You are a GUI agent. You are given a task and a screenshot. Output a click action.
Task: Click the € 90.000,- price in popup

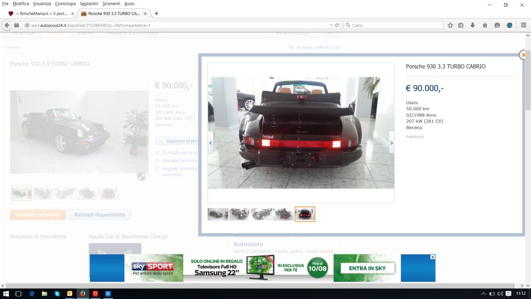tap(425, 88)
